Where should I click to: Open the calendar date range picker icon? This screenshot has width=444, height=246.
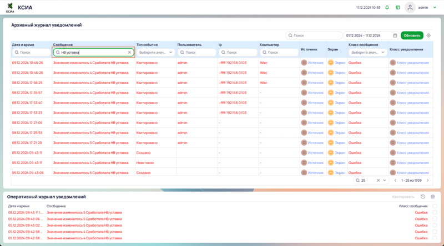395,35
